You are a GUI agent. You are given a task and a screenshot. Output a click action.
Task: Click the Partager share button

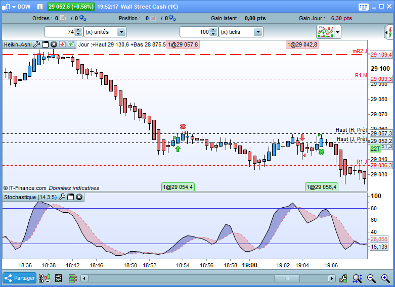[19, 278]
